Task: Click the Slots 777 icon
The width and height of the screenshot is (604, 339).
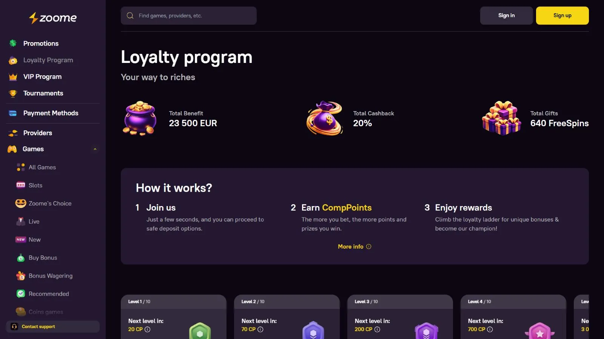Action: click(x=20, y=185)
